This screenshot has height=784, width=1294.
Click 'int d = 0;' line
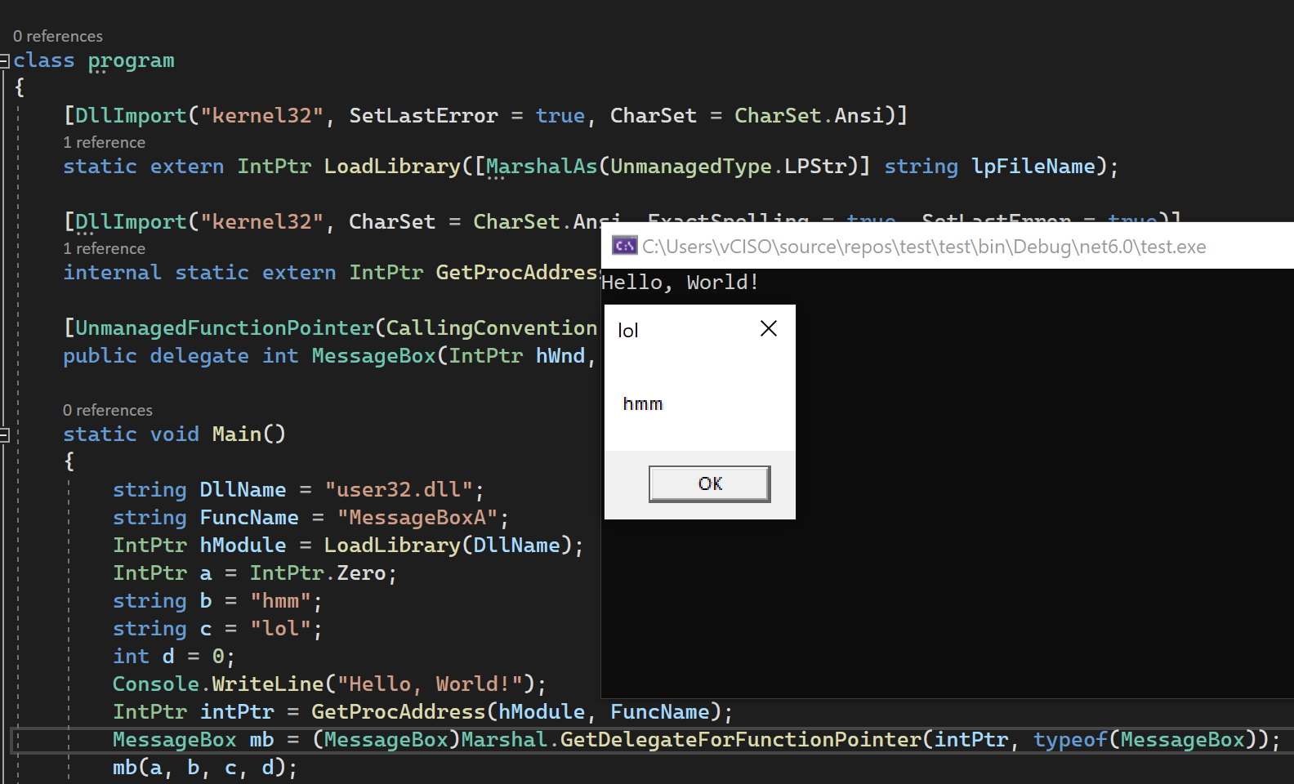[x=174, y=657]
